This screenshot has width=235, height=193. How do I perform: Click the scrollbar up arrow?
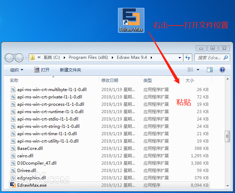[x=228, y=79]
